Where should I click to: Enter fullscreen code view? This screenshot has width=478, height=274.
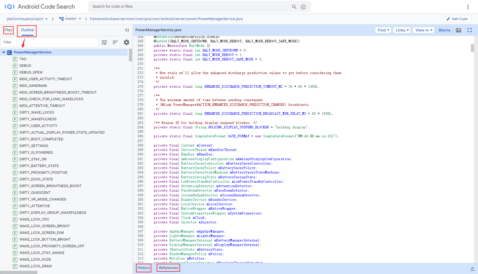[x=470, y=30]
